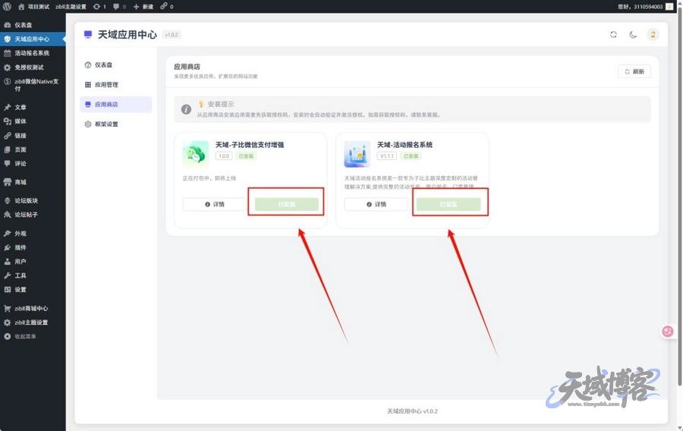Click the 新建 plus item in admin bar

pos(143,7)
